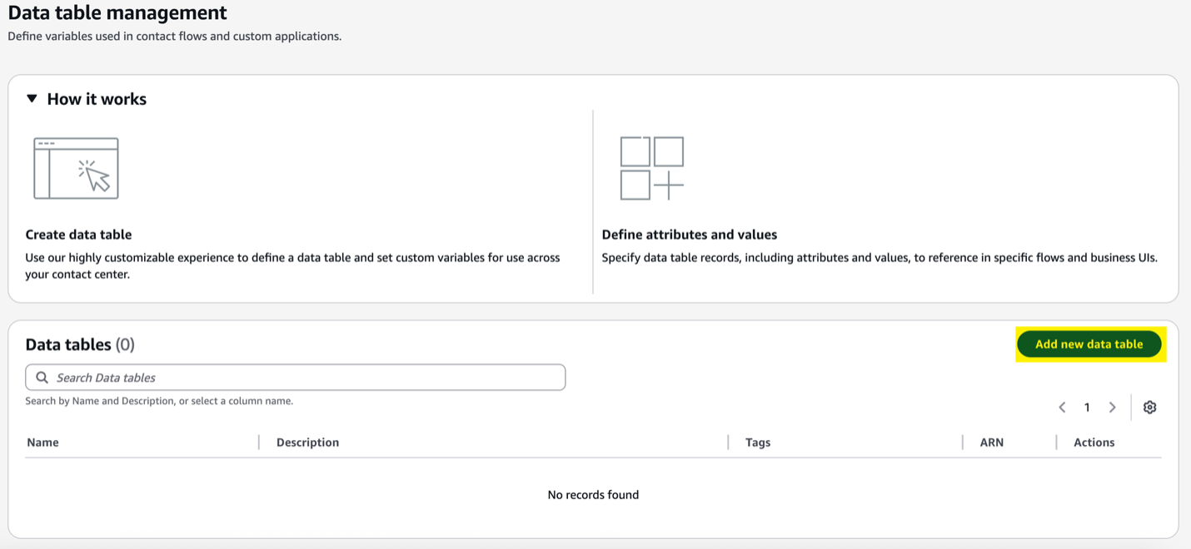
Task: Click inside the Search Data tables field
Action: click(295, 377)
